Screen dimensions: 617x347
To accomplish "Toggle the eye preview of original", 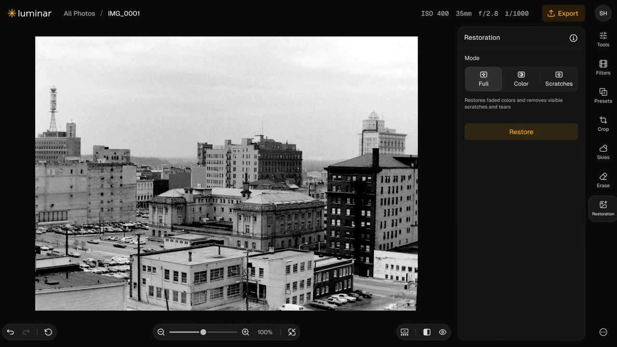I will coord(443,332).
